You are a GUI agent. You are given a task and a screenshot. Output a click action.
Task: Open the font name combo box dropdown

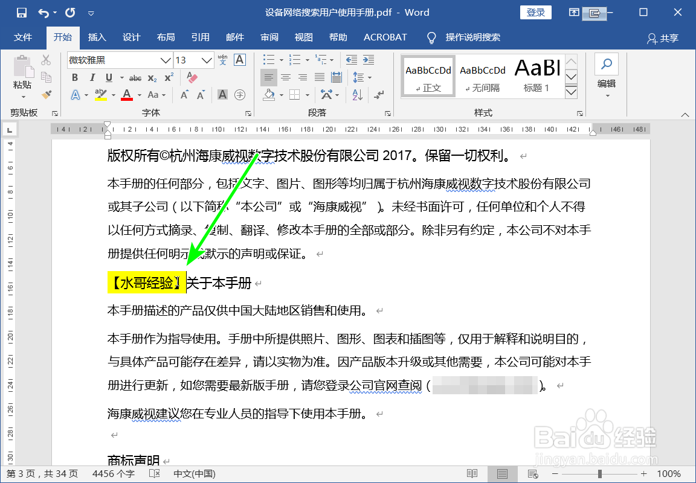click(166, 60)
